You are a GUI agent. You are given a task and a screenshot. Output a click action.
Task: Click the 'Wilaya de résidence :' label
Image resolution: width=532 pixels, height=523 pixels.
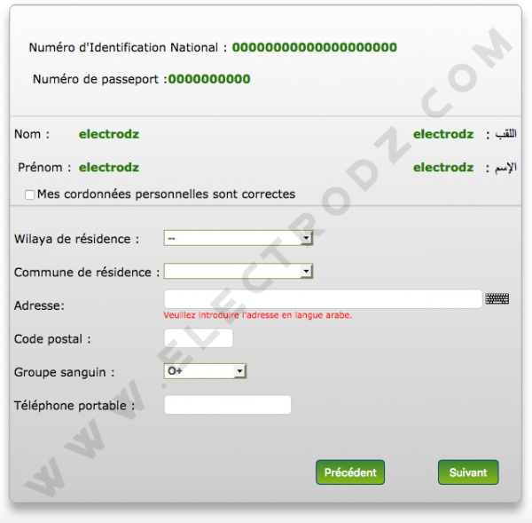pos(76,239)
